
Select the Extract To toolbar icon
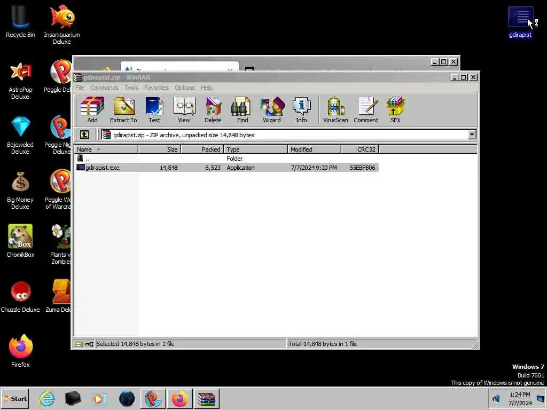click(x=123, y=110)
